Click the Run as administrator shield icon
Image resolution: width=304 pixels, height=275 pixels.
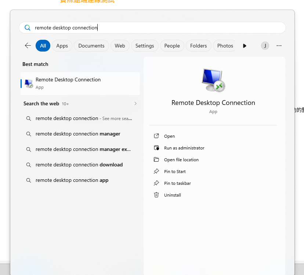pos(156,148)
